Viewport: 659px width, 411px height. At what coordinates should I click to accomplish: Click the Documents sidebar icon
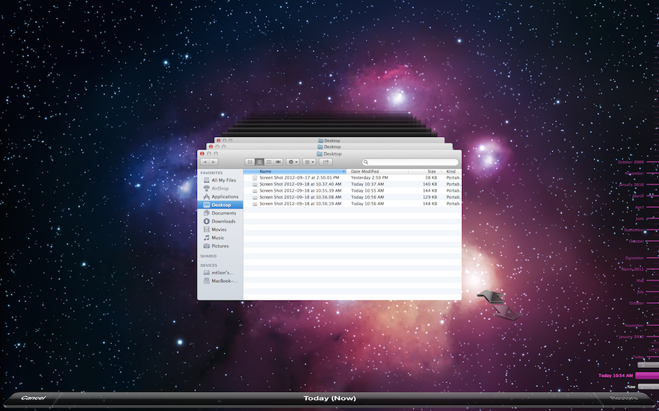tap(207, 213)
